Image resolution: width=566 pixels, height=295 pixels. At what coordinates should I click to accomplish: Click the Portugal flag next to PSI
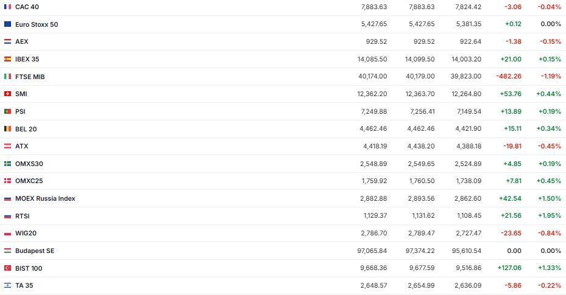(x=7, y=111)
